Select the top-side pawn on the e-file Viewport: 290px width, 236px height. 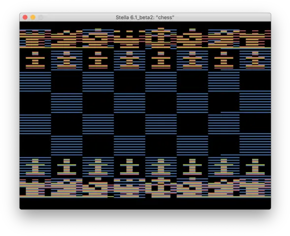tap(161, 60)
